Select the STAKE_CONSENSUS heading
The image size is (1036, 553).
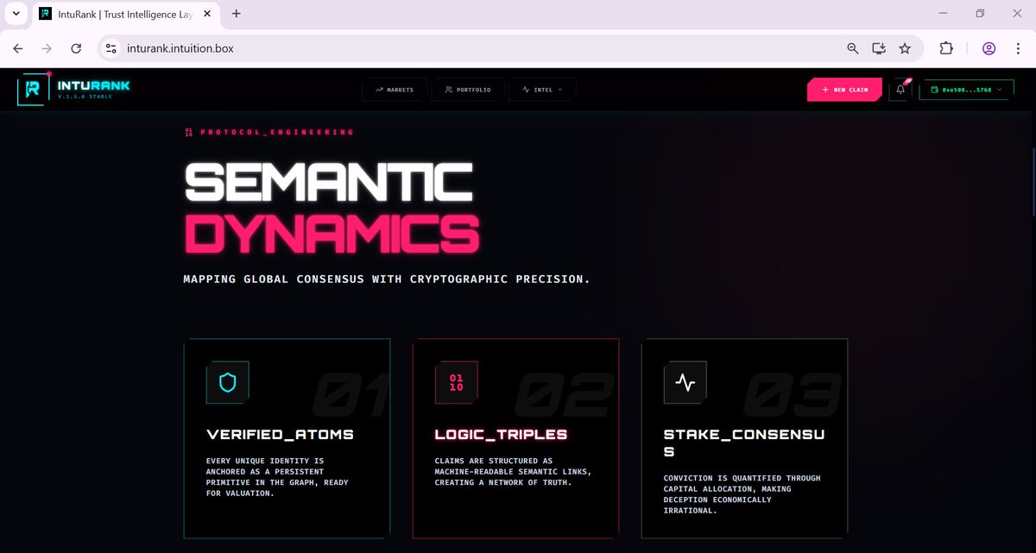[744, 443]
